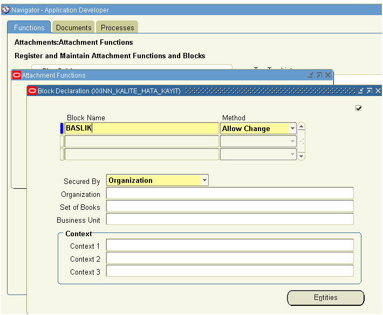Open the Functions tab

point(29,28)
